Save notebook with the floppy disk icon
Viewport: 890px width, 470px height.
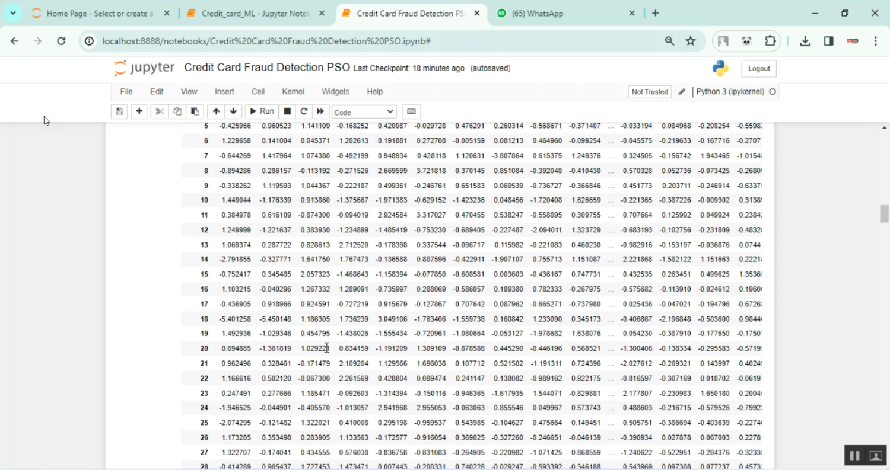click(x=119, y=111)
